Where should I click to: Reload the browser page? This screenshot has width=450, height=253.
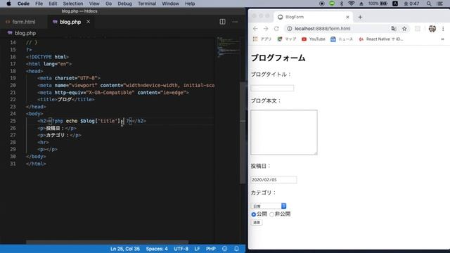[276, 29]
